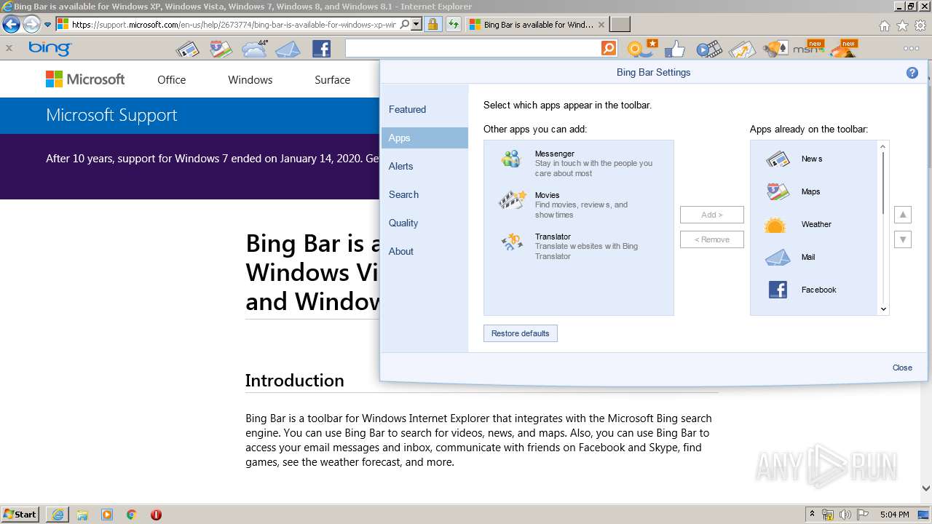Click the Microsoft Support heading link
The width and height of the screenshot is (932, 524).
pyautogui.click(x=111, y=115)
